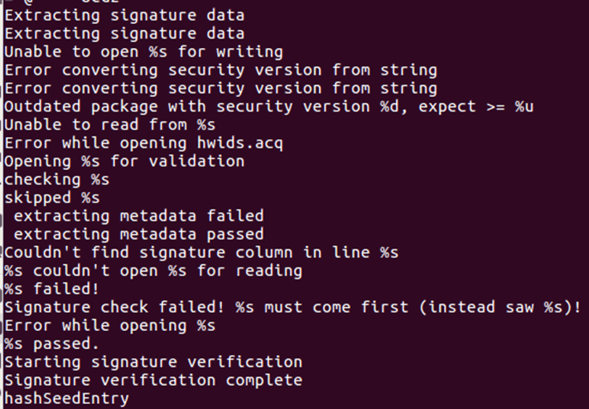Click first 'Error converting security version' line
The width and height of the screenshot is (589, 409).
pyautogui.click(x=220, y=70)
